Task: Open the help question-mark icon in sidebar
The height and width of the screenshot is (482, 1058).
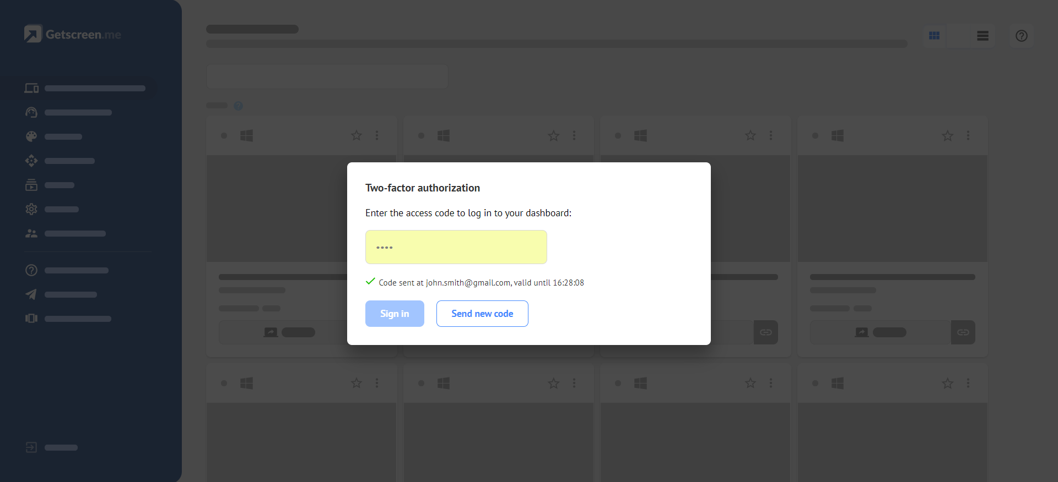Action: click(x=31, y=270)
